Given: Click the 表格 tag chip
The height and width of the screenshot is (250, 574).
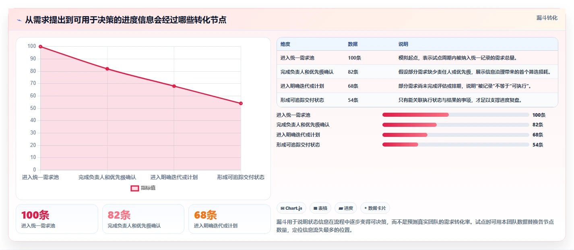Looking at the screenshot, I should (x=320, y=208).
